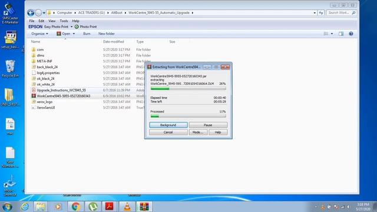Image resolution: width=377 pixels, height=212 pixels.
Task: Open the recent pages dropdown arrow
Action: pyautogui.click(x=44, y=13)
